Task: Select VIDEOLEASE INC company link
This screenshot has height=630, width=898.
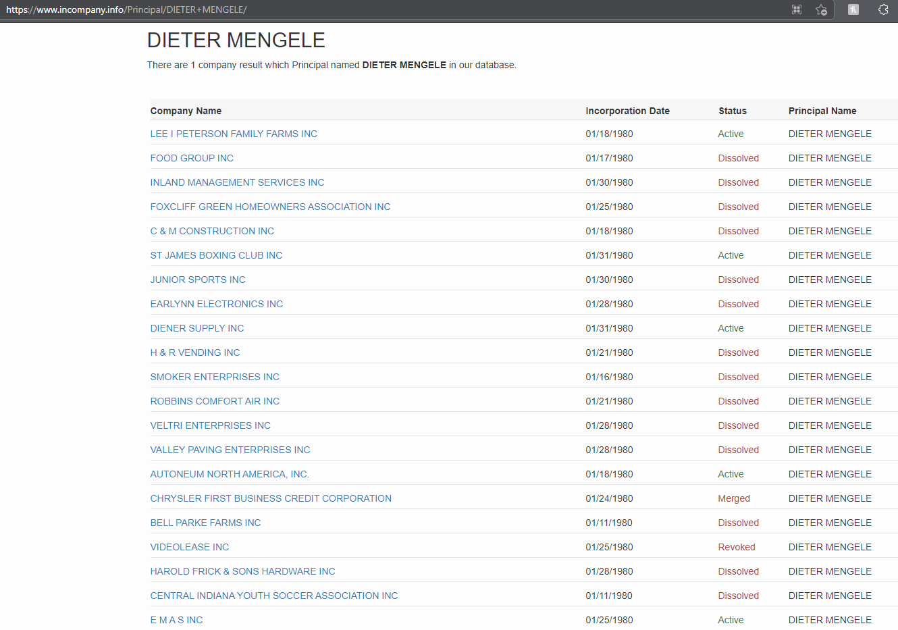Action: pos(190,547)
